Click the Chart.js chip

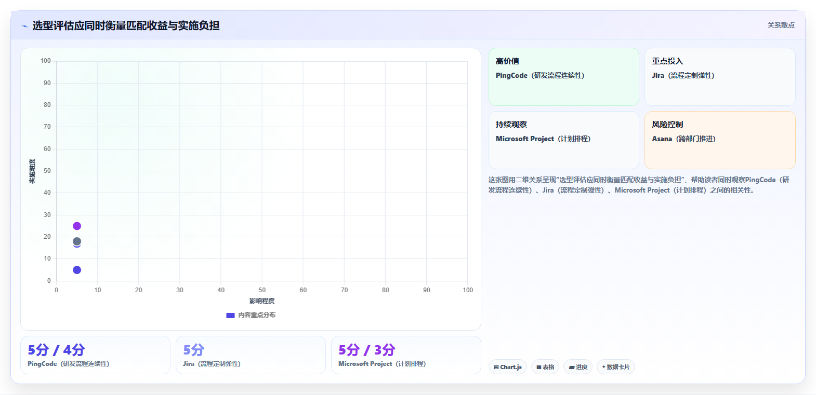[x=508, y=367]
